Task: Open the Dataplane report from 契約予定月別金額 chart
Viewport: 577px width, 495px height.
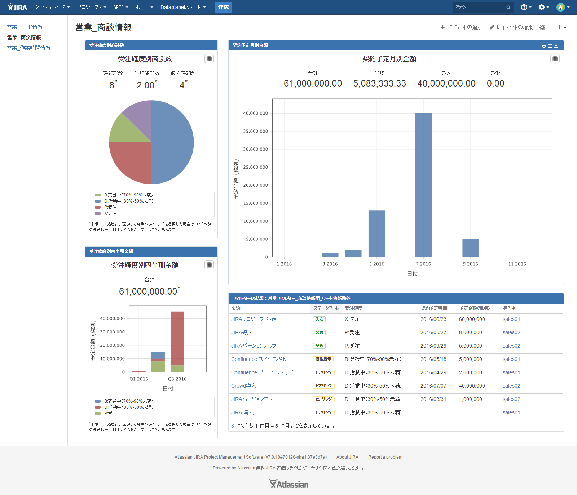Action: [555, 58]
